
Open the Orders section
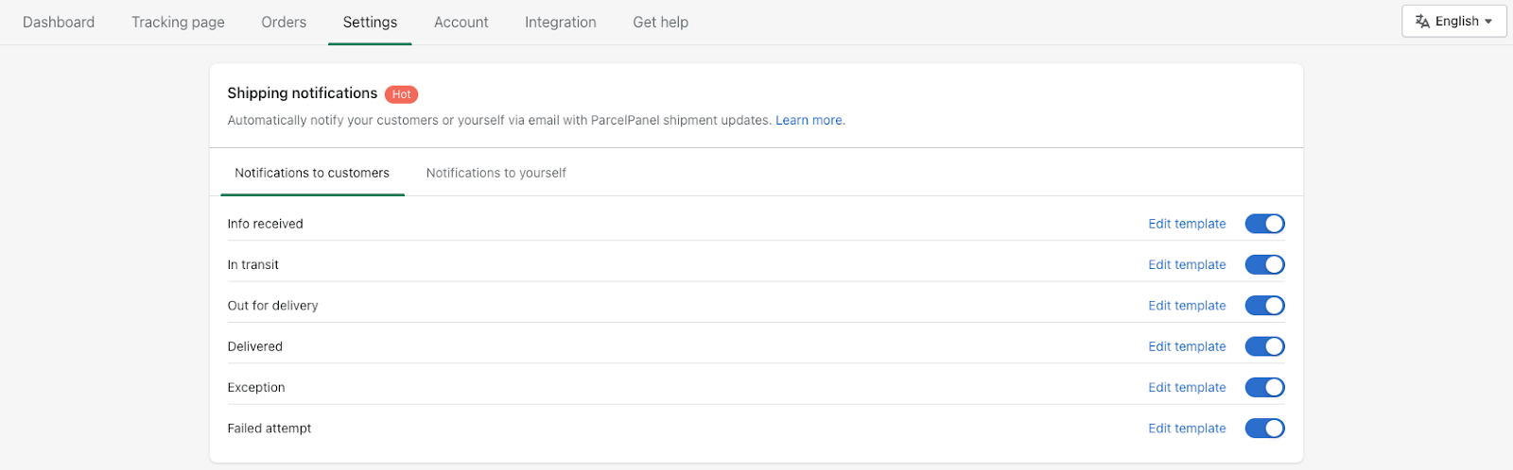[x=284, y=22]
